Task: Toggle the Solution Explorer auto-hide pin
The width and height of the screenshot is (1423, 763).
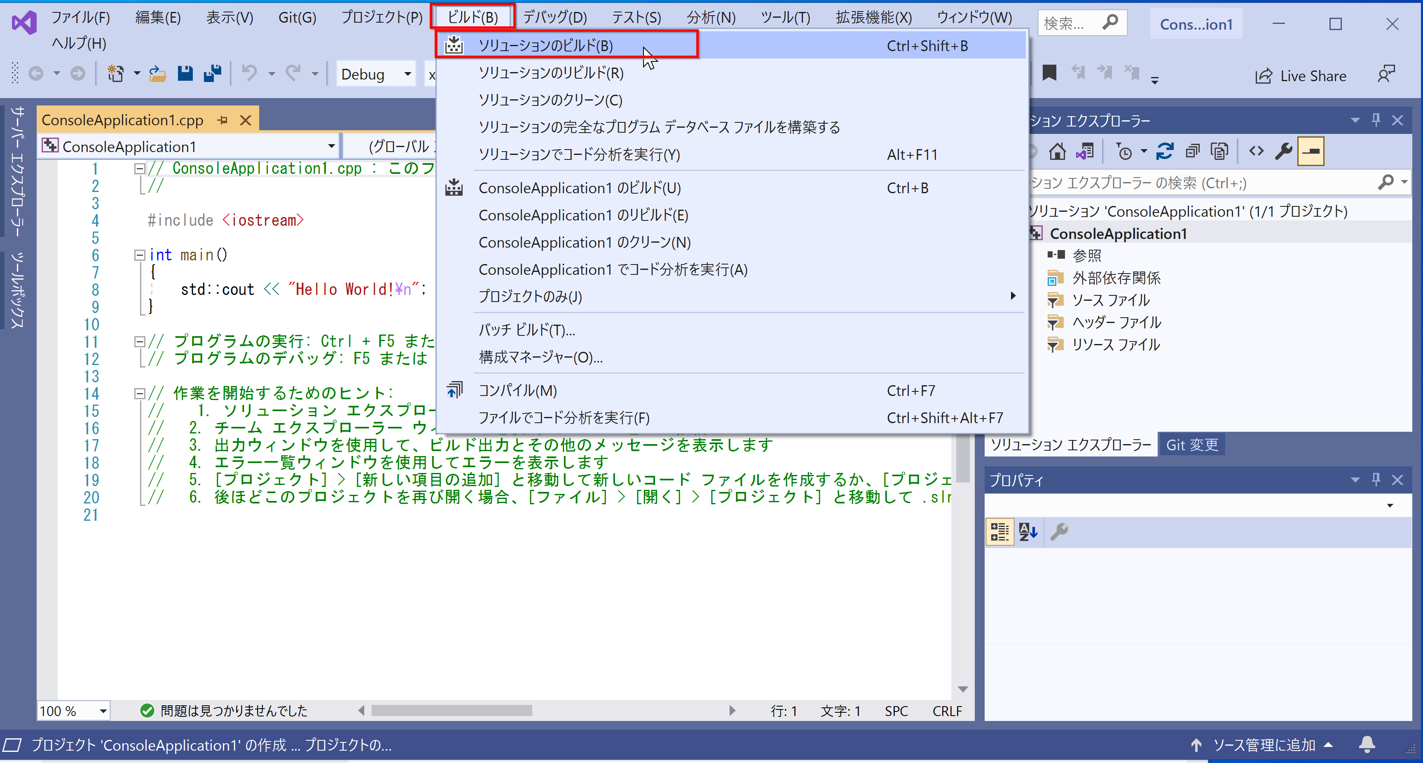Action: coord(1376,120)
